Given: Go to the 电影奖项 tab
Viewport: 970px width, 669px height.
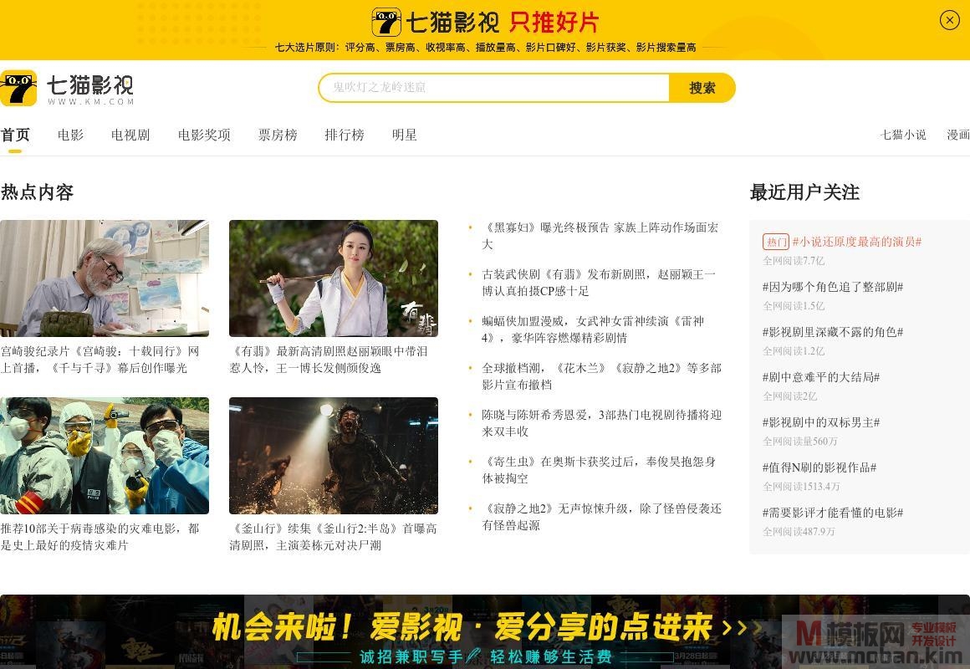Looking at the screenshot, I should (x=204, y=135).
